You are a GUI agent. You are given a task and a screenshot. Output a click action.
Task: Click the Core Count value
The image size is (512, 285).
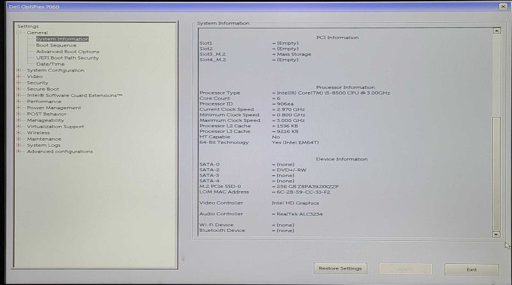tap(278, 98)
